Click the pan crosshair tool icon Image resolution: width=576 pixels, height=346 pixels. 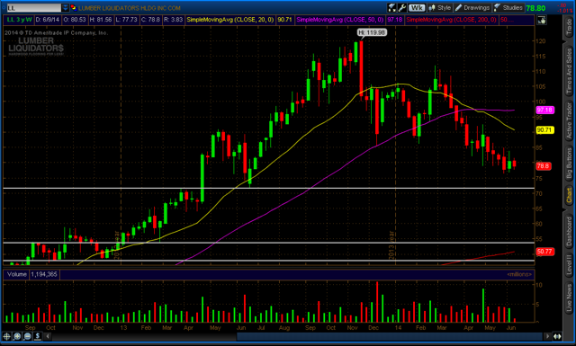(x=7, y=336)
